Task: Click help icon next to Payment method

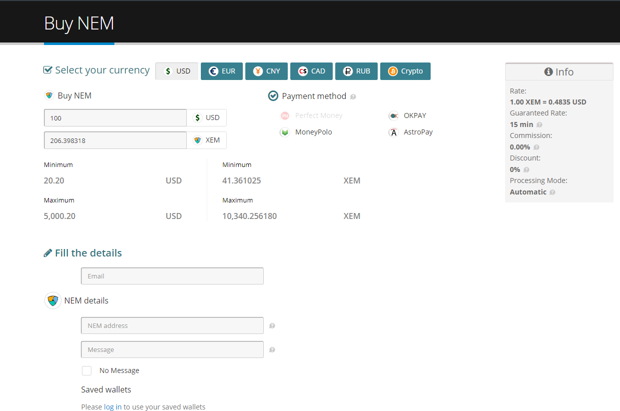Action: 353,97
